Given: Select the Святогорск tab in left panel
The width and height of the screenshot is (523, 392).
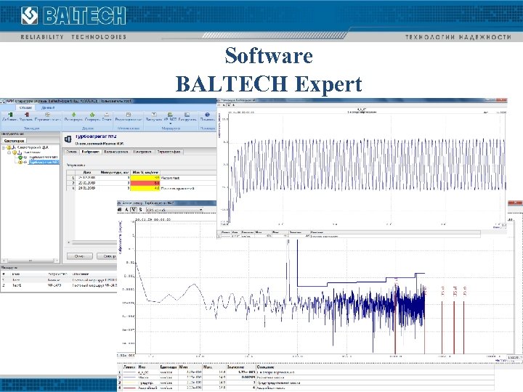Looking at the screenshot, I should coord(15,141).
